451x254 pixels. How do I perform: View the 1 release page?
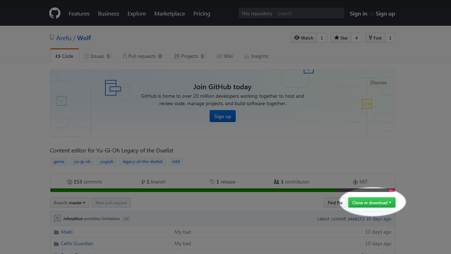point(223,182)
